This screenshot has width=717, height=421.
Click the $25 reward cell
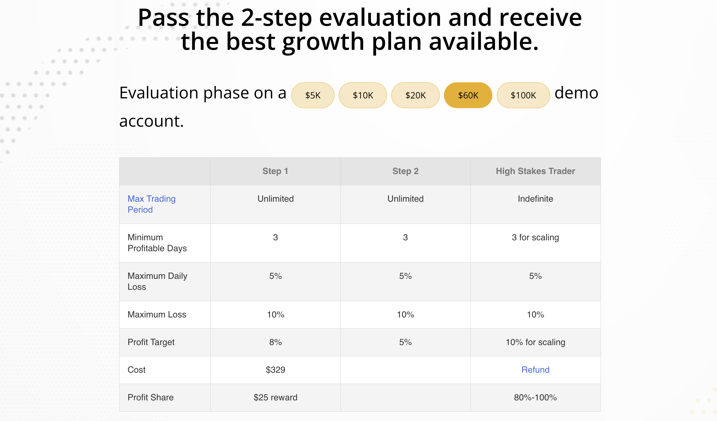point(275,398)
